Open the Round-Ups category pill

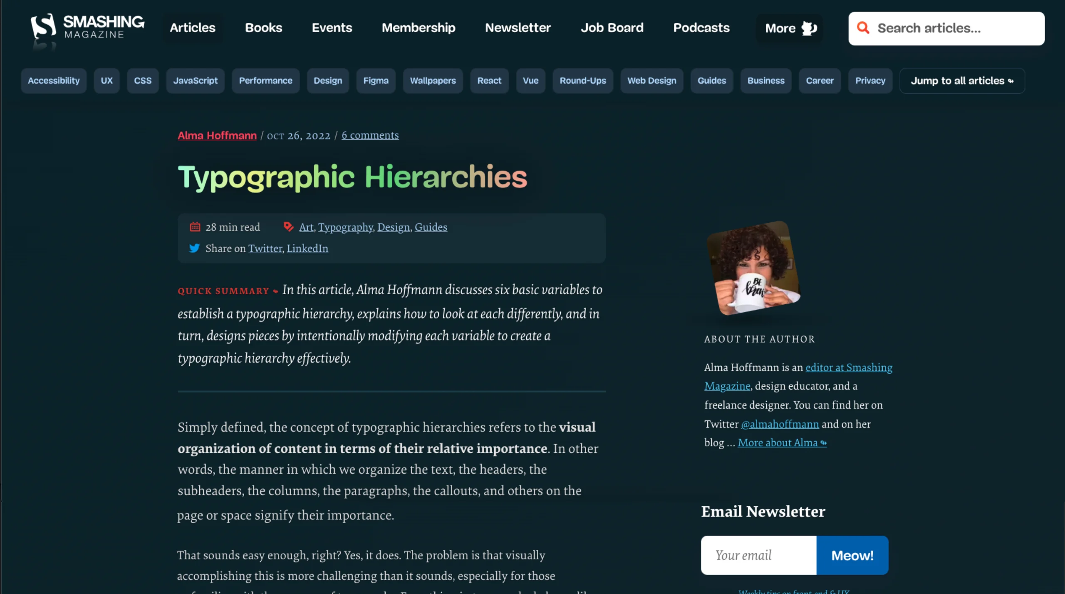pos(582,81)
